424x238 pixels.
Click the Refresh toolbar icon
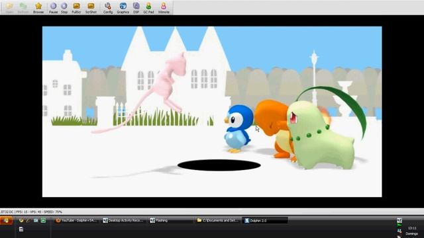(x=23, y=7)
